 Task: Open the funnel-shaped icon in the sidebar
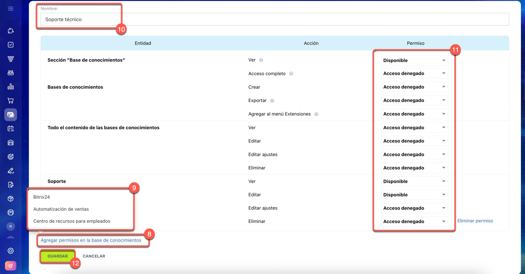11,59
